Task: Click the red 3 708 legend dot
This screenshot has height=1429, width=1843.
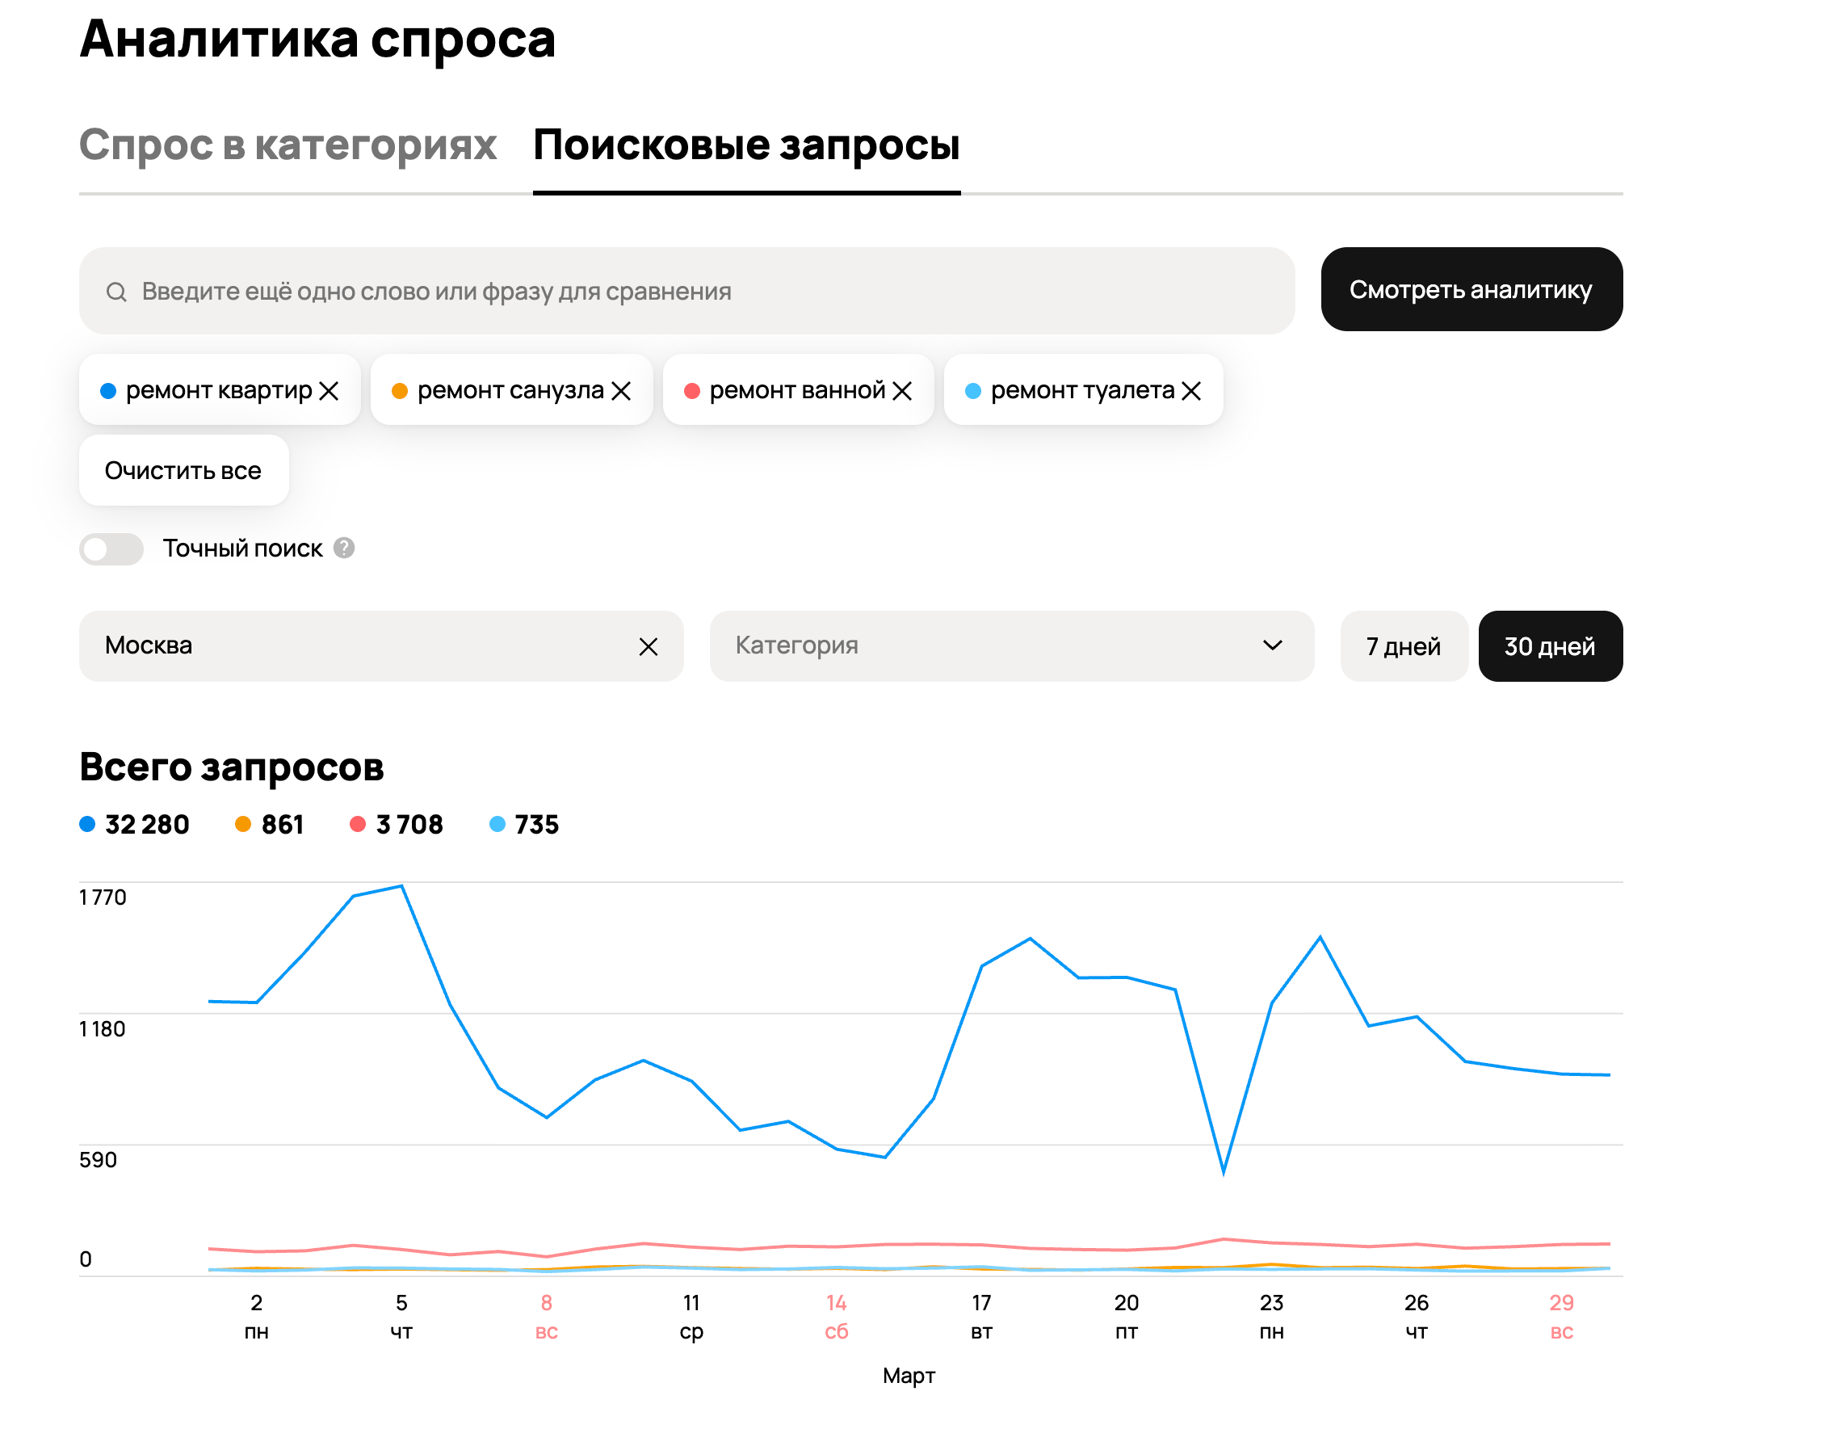Action: [358, 824]
